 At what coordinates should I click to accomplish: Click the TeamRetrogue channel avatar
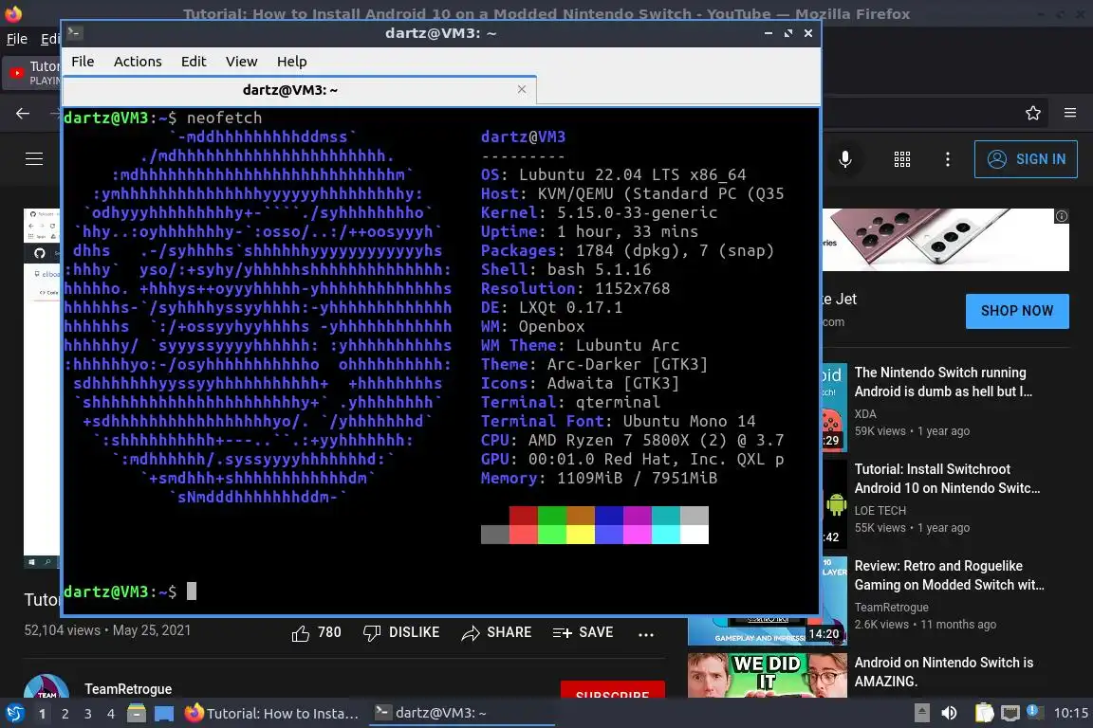[46, 686]
